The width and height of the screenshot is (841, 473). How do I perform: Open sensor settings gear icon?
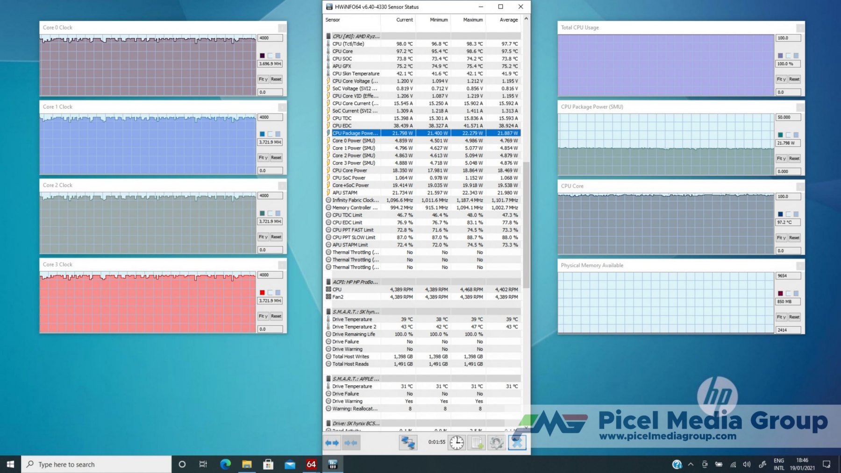[496, 443]
